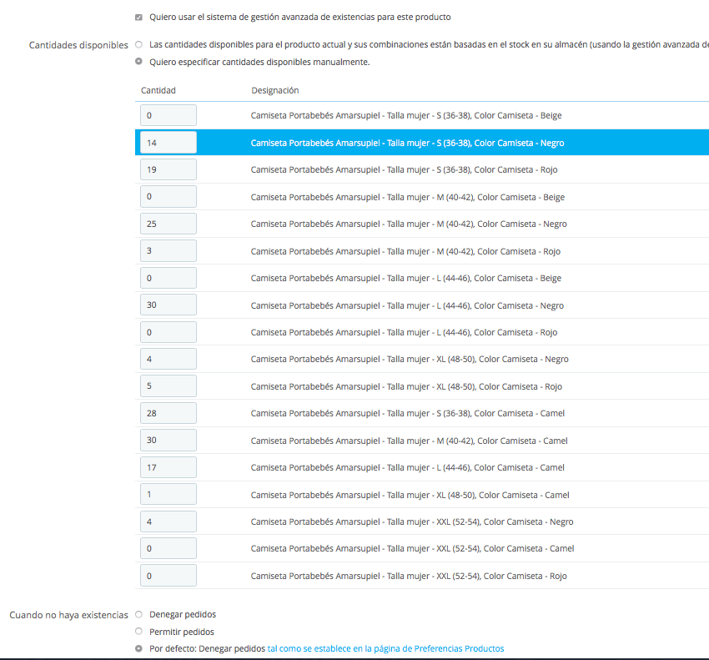709x660 pixels.
Task: Click the Cantidades disponibles label
Action: [78, 45]
